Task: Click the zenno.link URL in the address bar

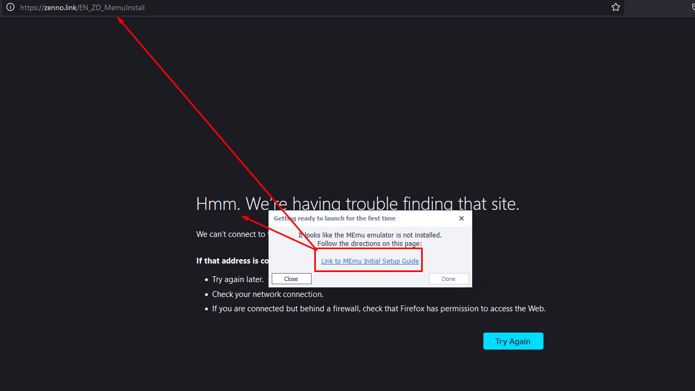Action: point(82,7)
